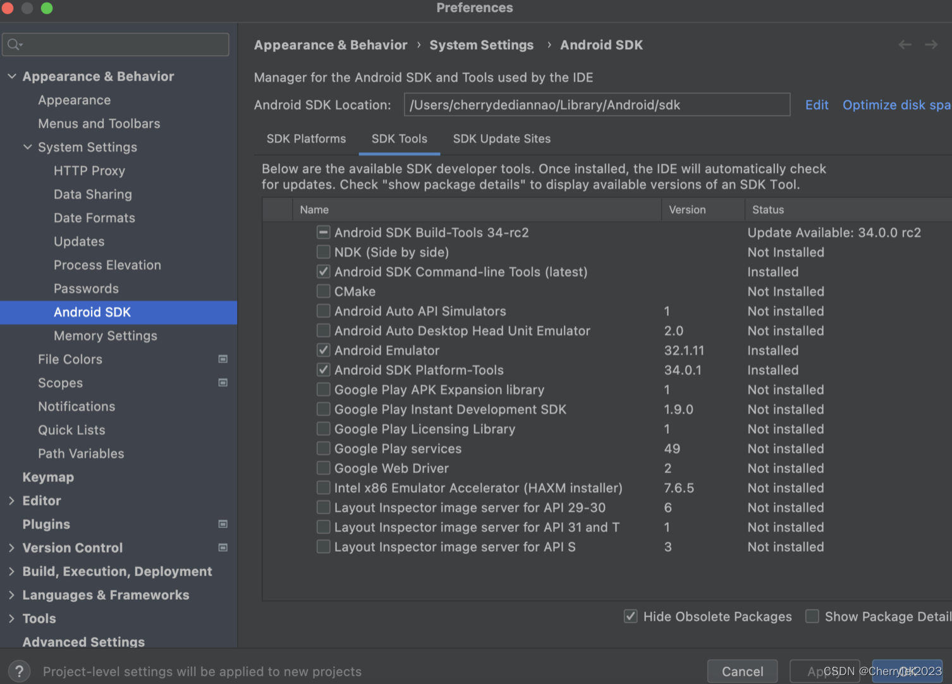Expand the Editor section
The width and height of the screenshot is (952, 684).
pyautogui.click(x=11, y=500)
